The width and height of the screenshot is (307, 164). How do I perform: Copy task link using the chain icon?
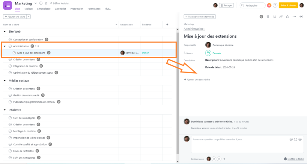pyautogui.click(x=281, y=17)
